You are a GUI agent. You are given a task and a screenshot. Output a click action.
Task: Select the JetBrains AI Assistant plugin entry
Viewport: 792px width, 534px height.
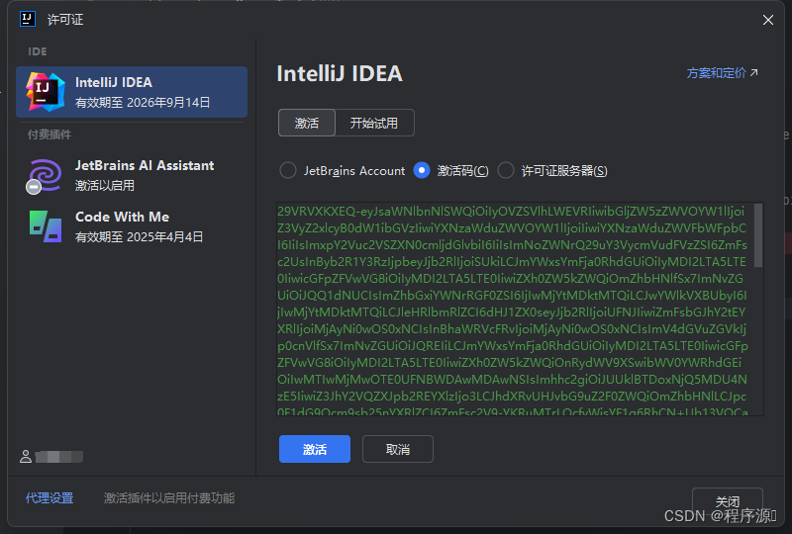132,176
